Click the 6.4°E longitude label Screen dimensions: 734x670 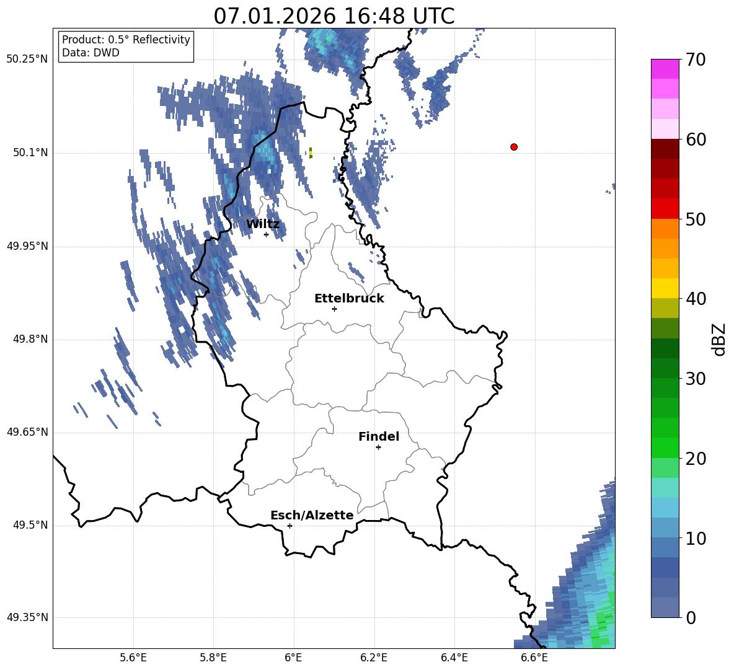pos(454,658)
